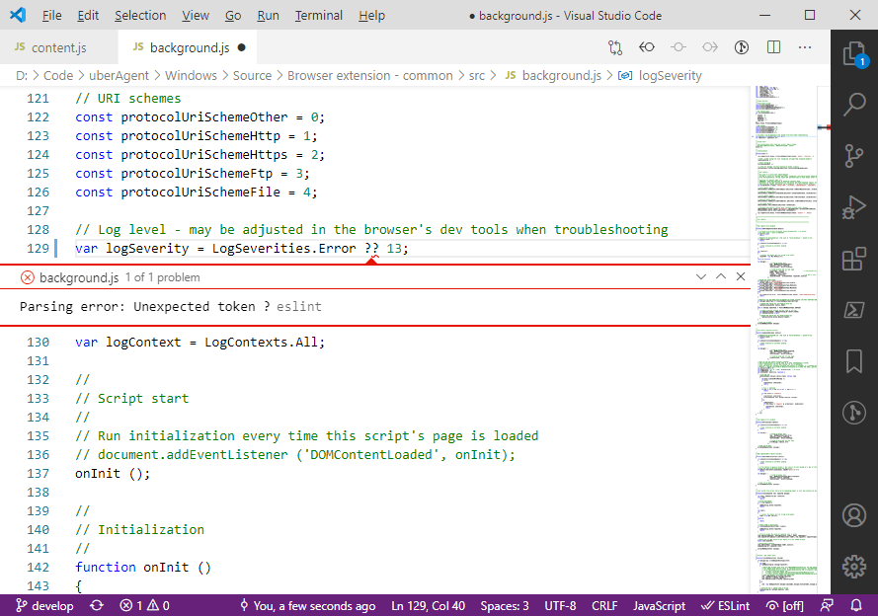
Task: Open the Terminal menu
Action: (x=317, y=15)
